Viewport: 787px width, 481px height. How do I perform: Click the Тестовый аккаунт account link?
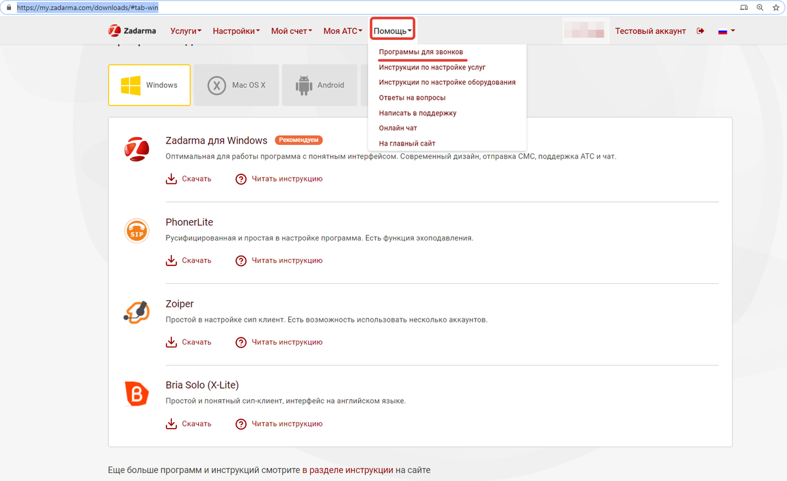pos(651,31)
